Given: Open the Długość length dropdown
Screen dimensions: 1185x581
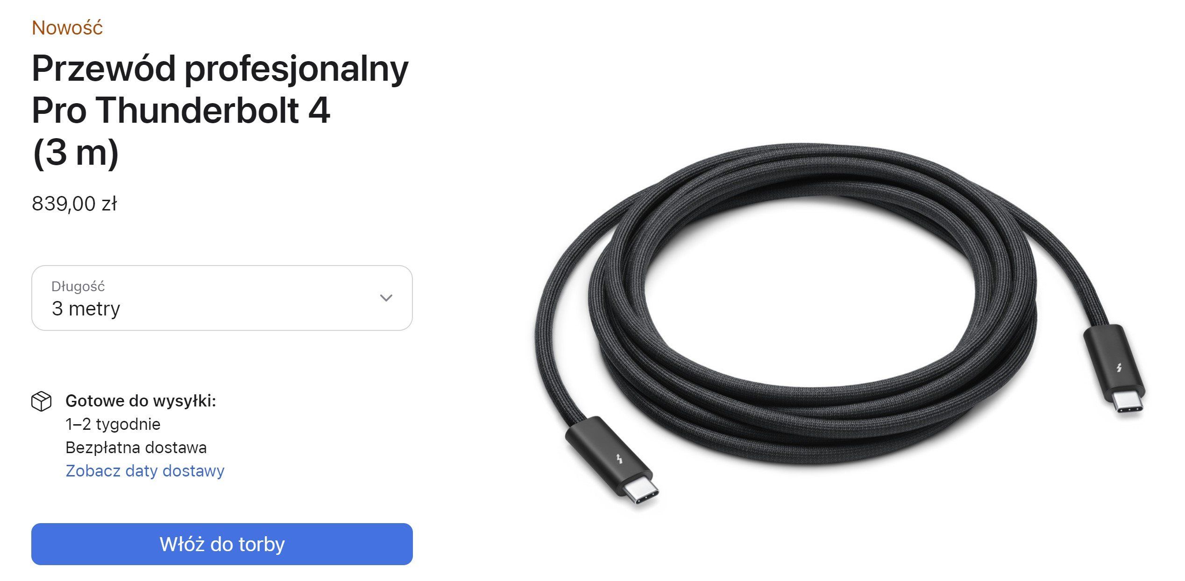Looking at the screenshot, I should 222,298.
